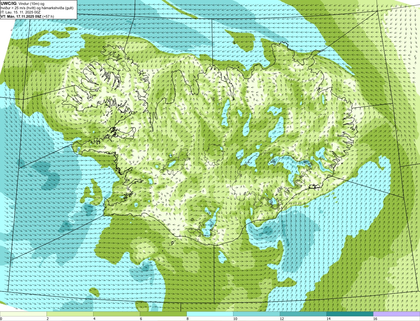This screenshot has height=321, width=420.
Task: Click the legend label '2'
Action: pyautogui.click(x=48, y=319)
